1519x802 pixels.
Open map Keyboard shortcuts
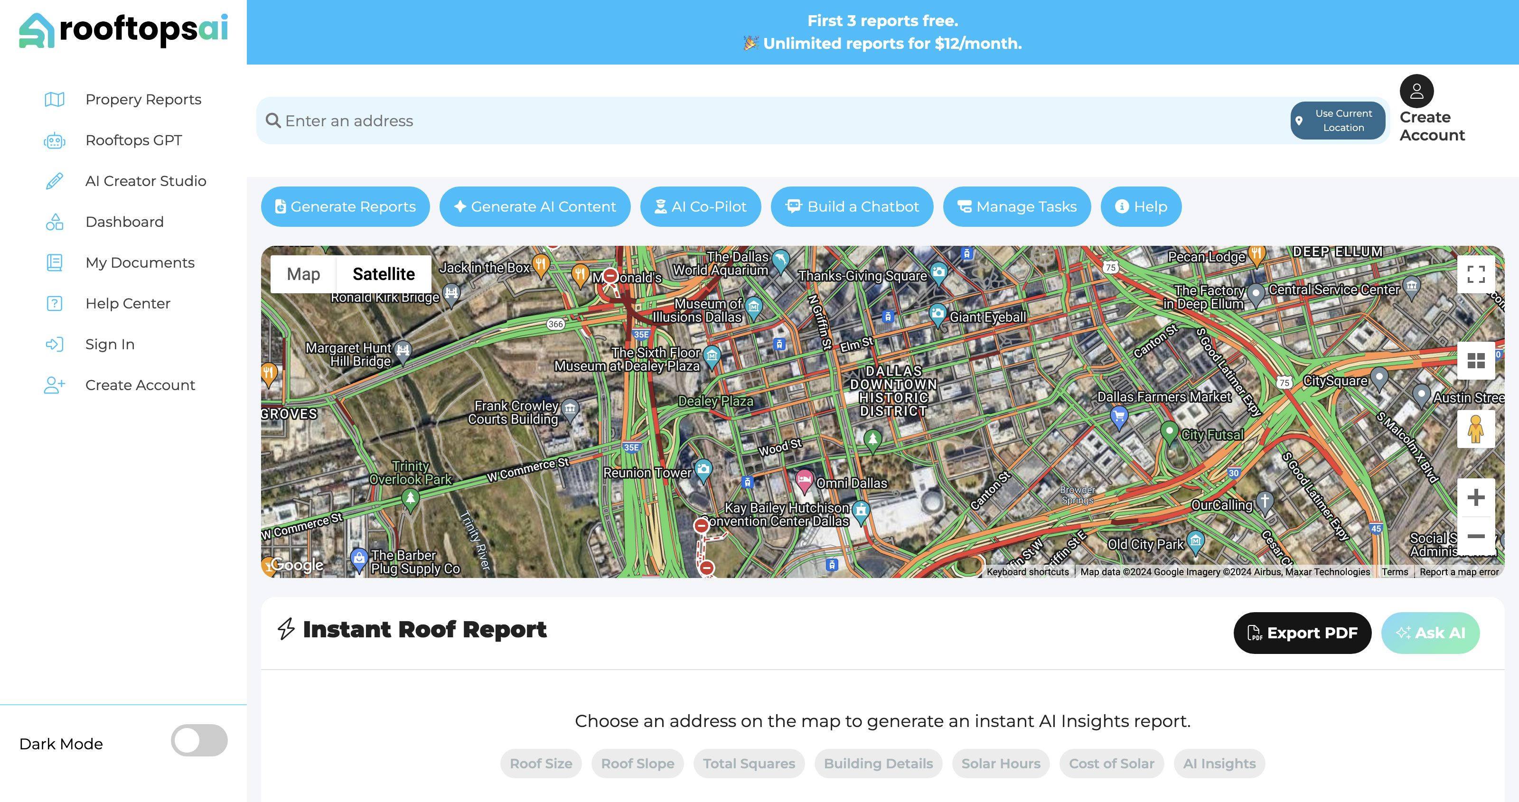coord(1028,571)
